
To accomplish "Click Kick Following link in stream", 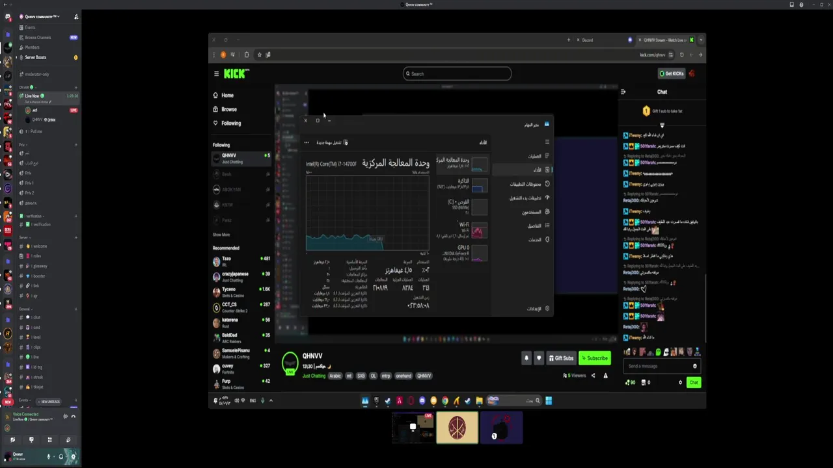I will pos(227,123).
